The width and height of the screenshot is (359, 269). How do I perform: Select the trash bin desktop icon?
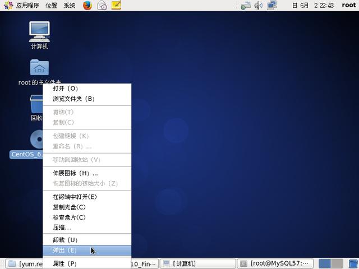(36, 105)
